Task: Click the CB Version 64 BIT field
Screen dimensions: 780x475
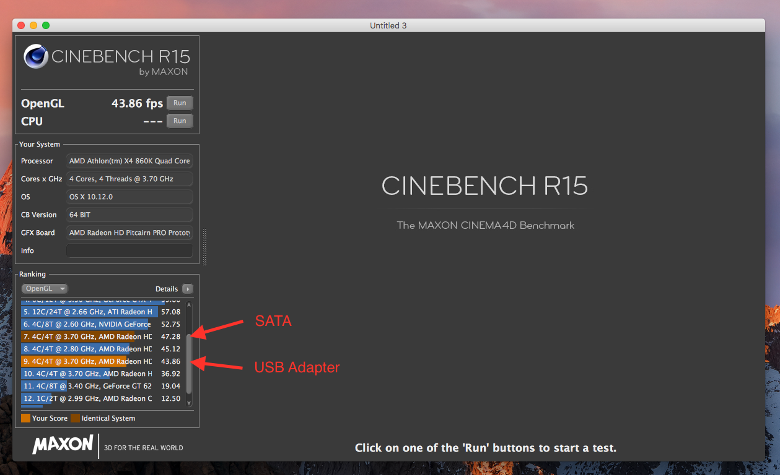Action: click(129, 215)
